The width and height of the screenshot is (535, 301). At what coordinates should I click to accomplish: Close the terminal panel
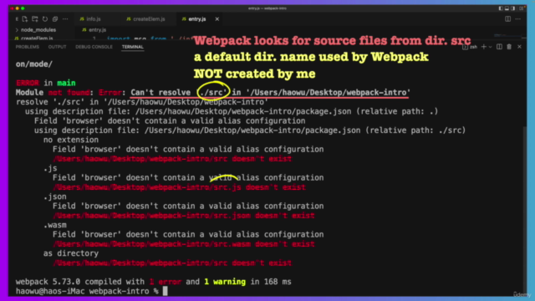point(519,47)
